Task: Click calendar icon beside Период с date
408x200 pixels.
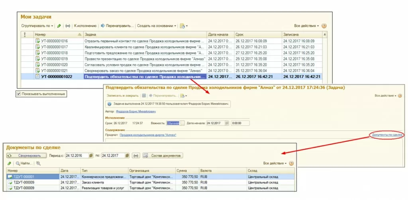Action: tap(91, 155)
